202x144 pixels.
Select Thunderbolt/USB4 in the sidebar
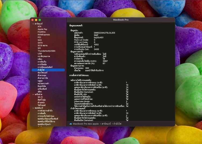point(46,51)
